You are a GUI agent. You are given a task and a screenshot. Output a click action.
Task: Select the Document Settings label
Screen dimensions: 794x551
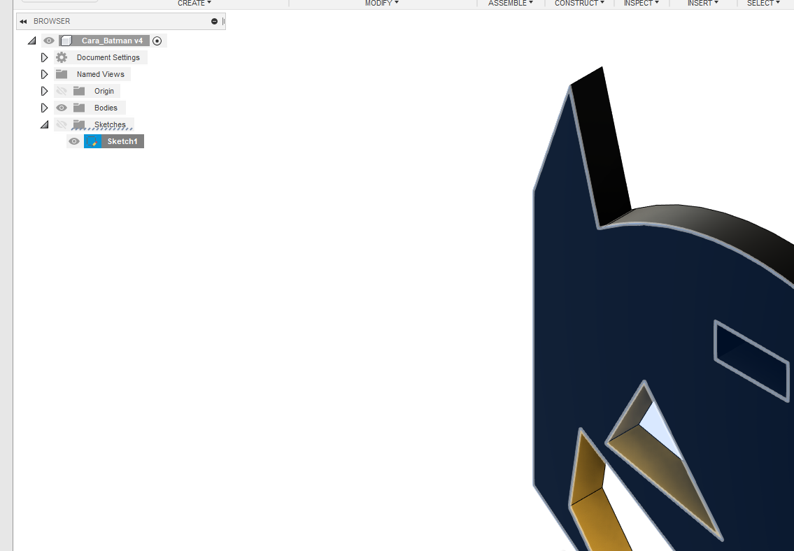[108, 57]
